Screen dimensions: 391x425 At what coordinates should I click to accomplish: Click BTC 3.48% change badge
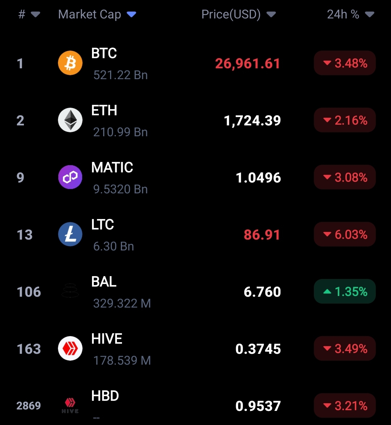pos(345,63)
